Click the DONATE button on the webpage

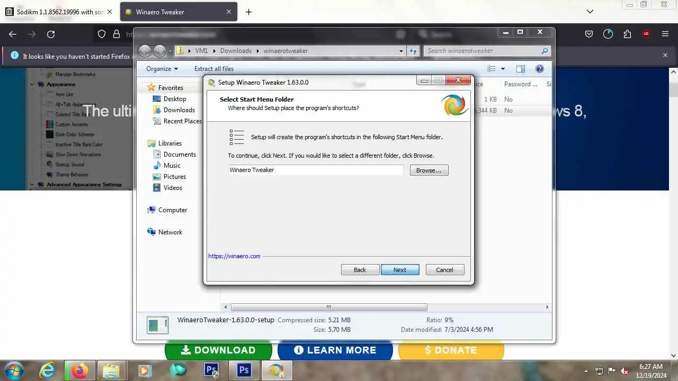coord(451,350)
